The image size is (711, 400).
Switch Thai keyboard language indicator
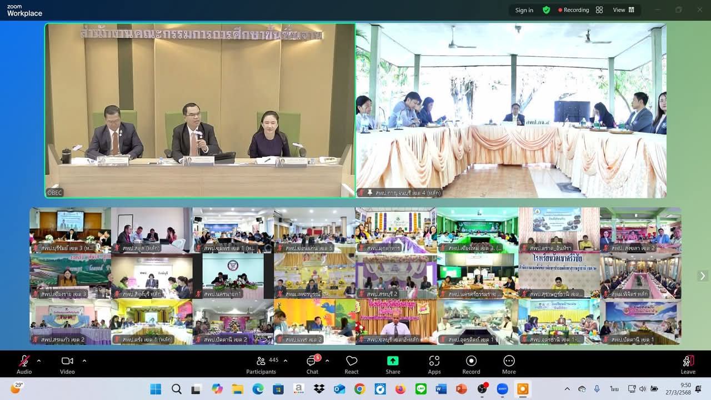click(x=614, y=389)
